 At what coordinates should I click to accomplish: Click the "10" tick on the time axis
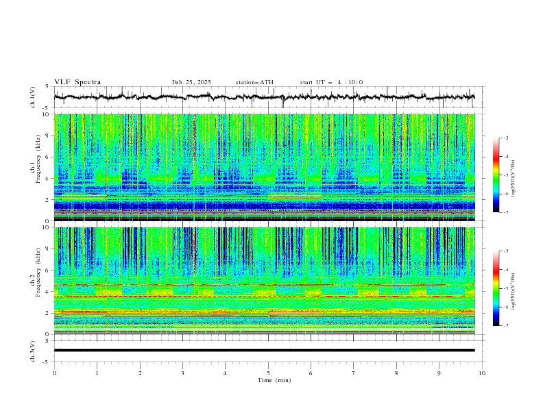pyautogui.click(x=482, y=373)
